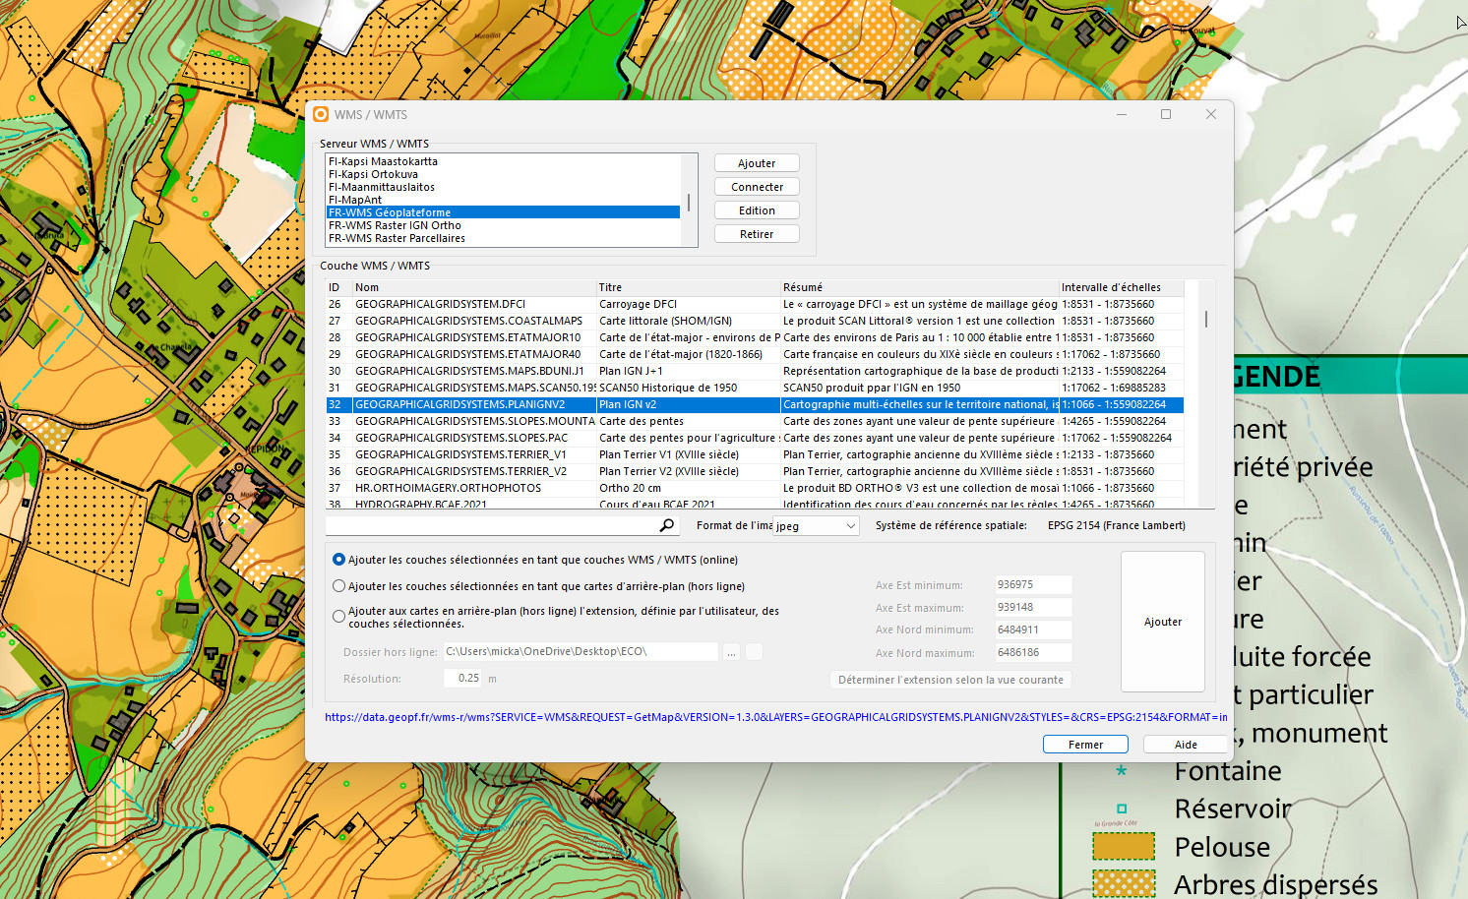The image size is (1468, 899).
Task: Click the EPSG 2154 (France Lambert) reference text
Action: click(x=1116, y=525)
